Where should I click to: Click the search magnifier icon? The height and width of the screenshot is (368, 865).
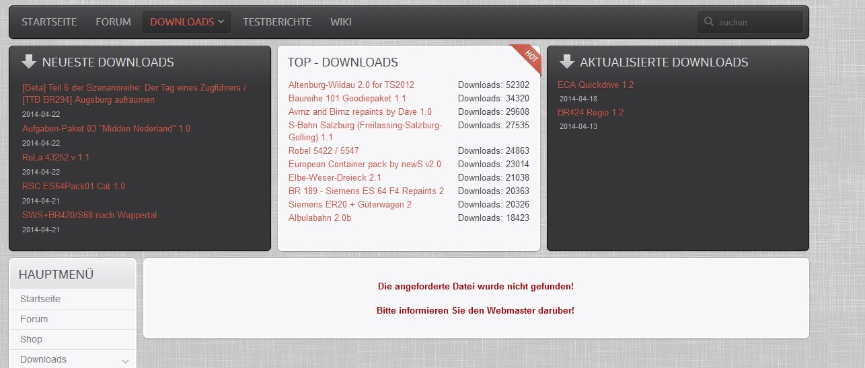(708, 22)
